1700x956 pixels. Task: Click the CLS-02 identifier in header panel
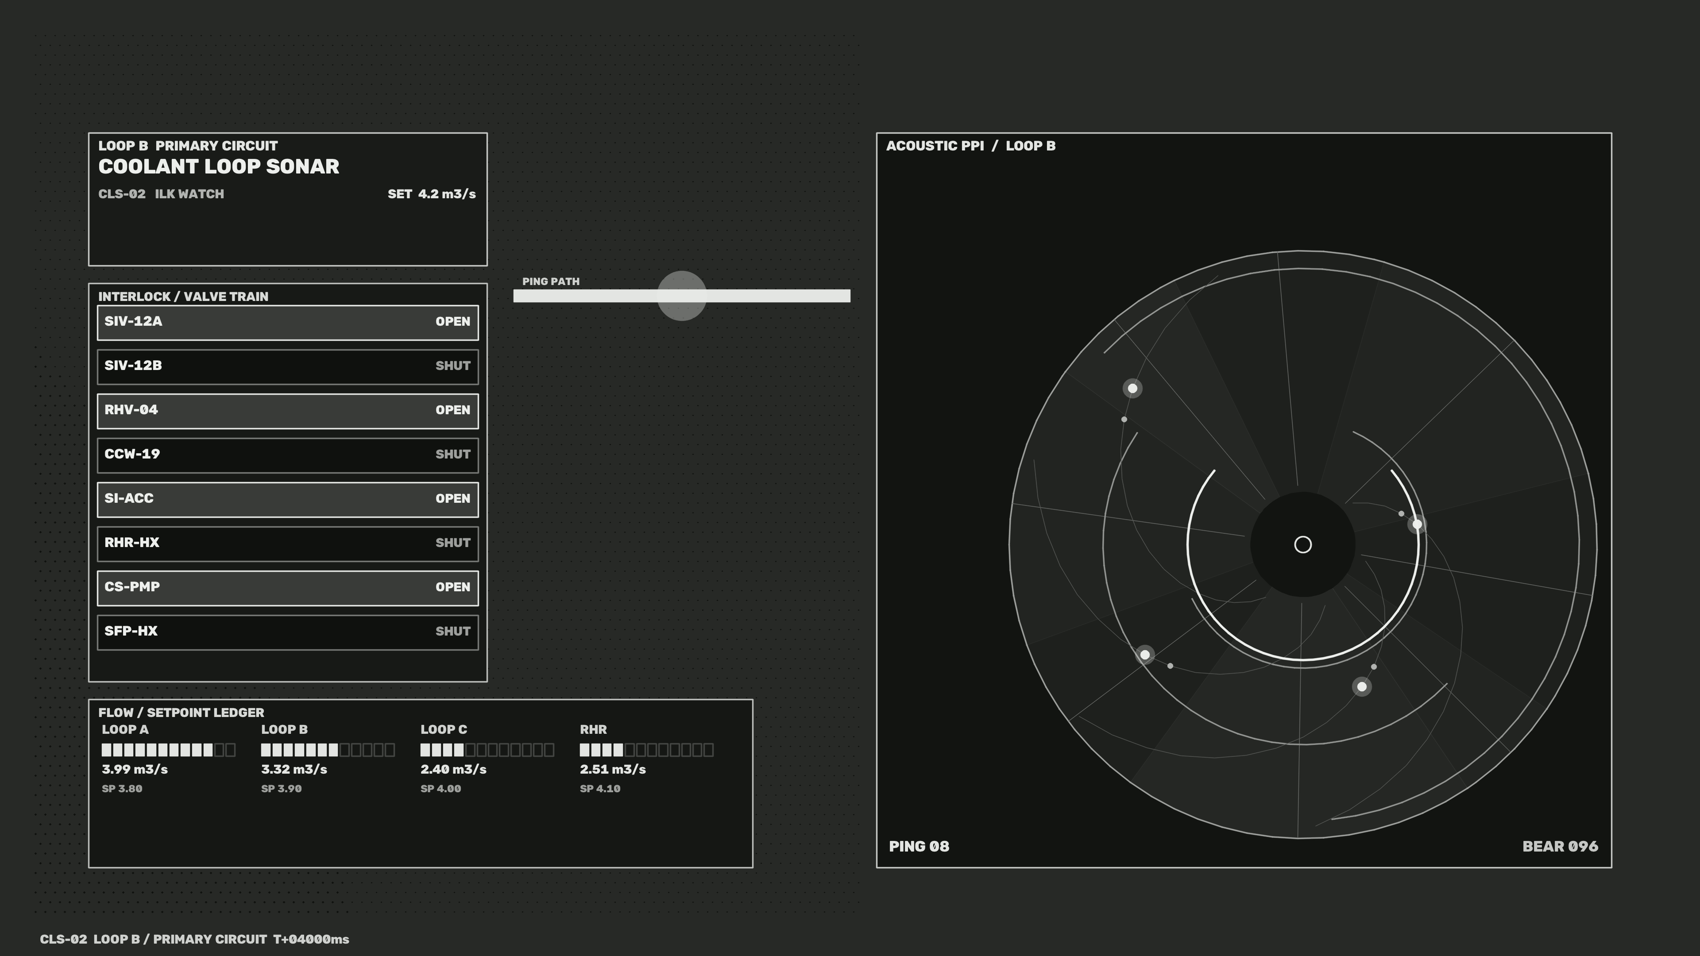pyautogui.click(x=122, y=194)
